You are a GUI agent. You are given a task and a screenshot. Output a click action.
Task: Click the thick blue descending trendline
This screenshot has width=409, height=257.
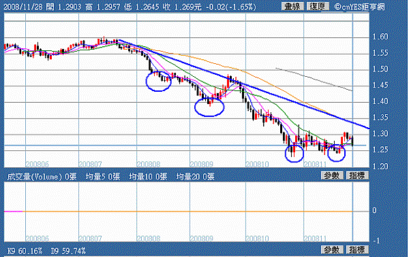coord(244,84)
